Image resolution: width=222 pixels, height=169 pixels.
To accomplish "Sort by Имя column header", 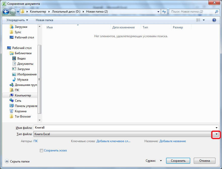I will 50,27.
